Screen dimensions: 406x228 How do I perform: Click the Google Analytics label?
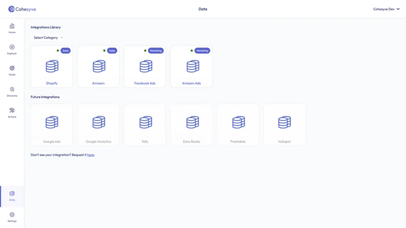(x=98, y=142)
